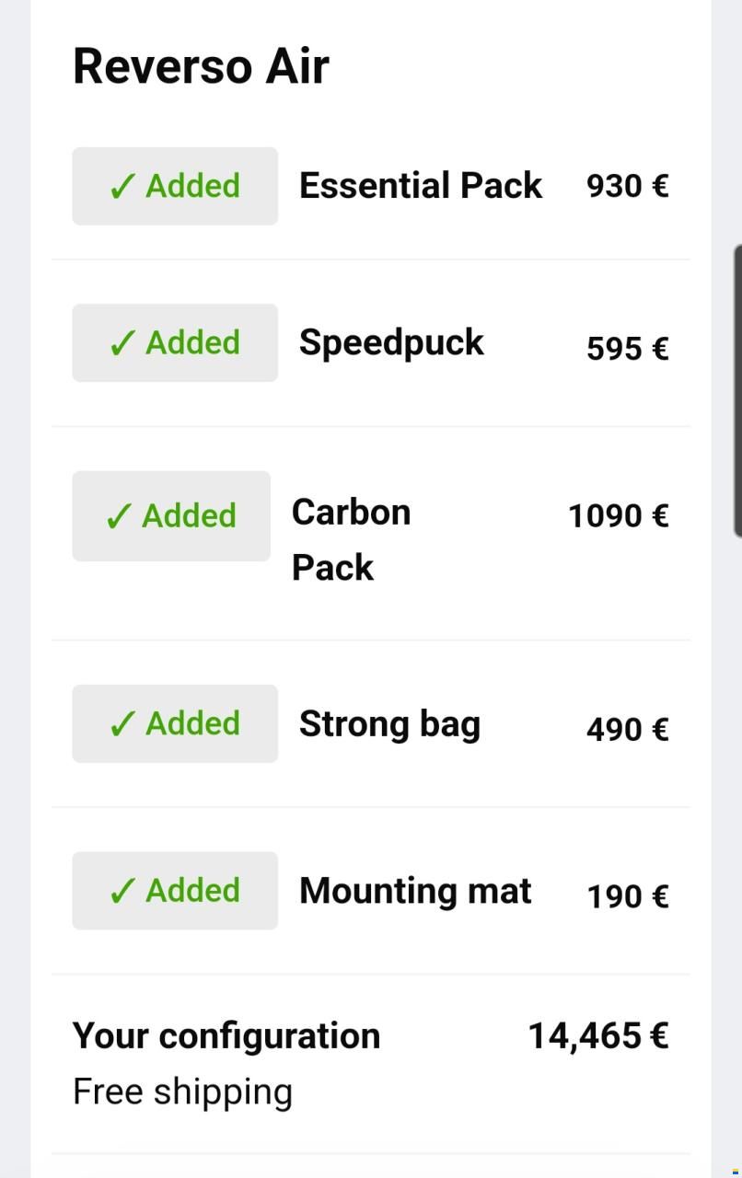Deselect the Carbon Pack Added button
Viewport: 742px width, 1178px height.
click(x=171, y=515)
